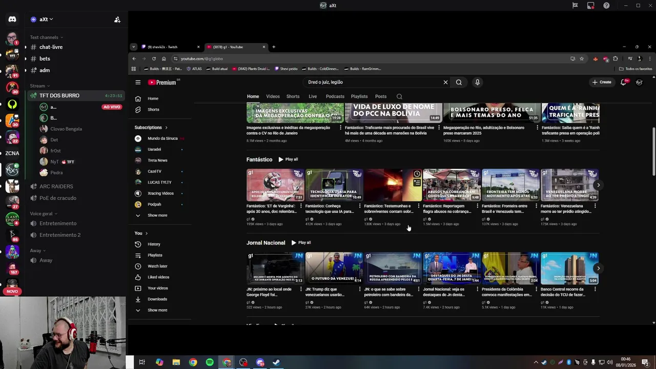
Task: Open the bets text channel
Action: tap(75, 58)
